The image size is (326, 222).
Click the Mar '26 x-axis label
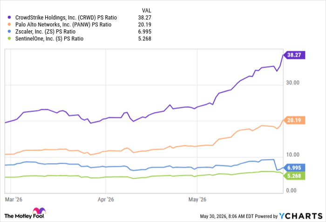pyautogui.click(x=14, y=200)
